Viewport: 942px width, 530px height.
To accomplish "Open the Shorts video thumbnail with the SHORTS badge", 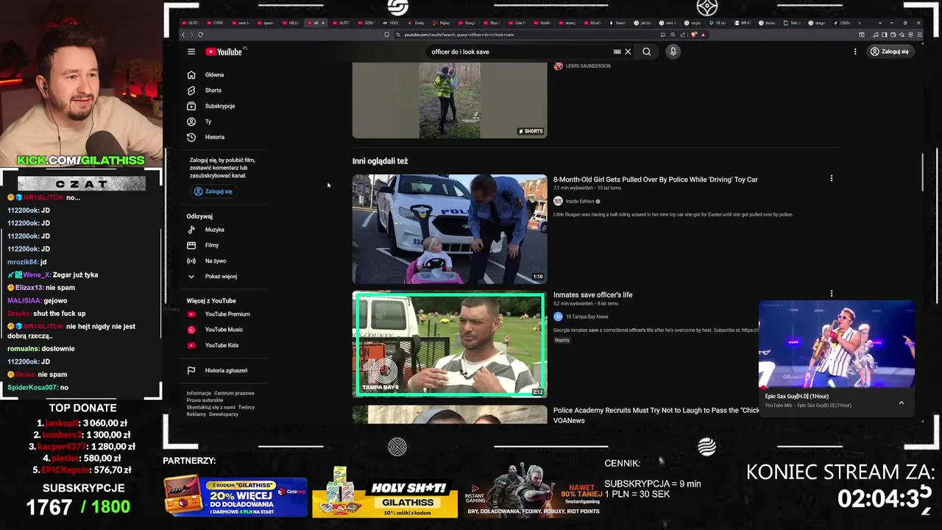I will click(x=450, y=100).
